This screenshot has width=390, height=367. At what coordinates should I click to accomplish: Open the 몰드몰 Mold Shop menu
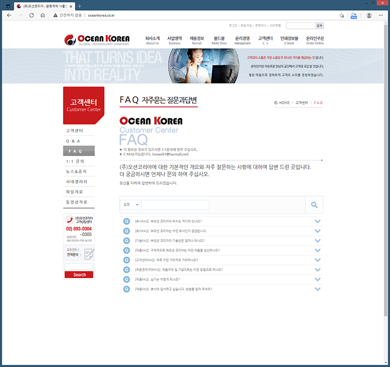coord(219,40)
